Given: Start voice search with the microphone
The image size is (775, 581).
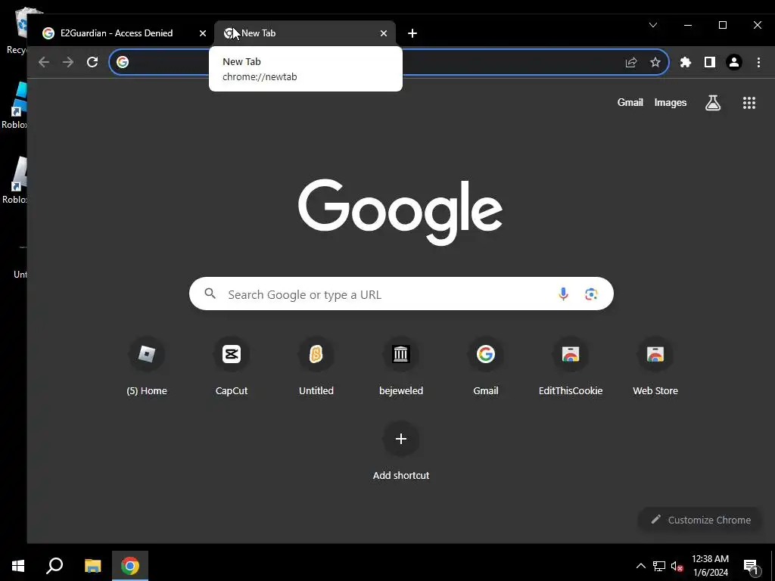Looking at the screenshot, I should 563,294.
